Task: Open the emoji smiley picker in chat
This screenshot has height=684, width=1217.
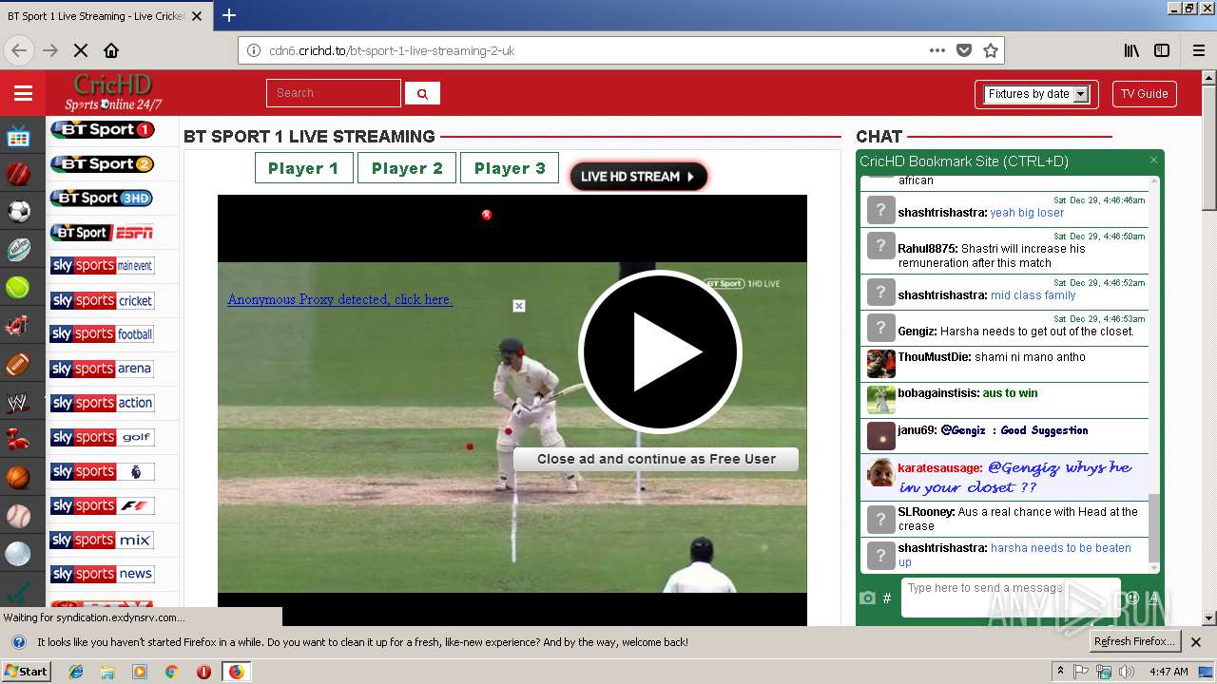Action: [x=1132, y=598]
